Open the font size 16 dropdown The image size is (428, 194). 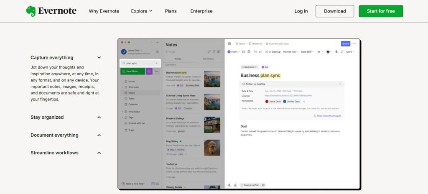pyautogui.click(x=320, y=52)
